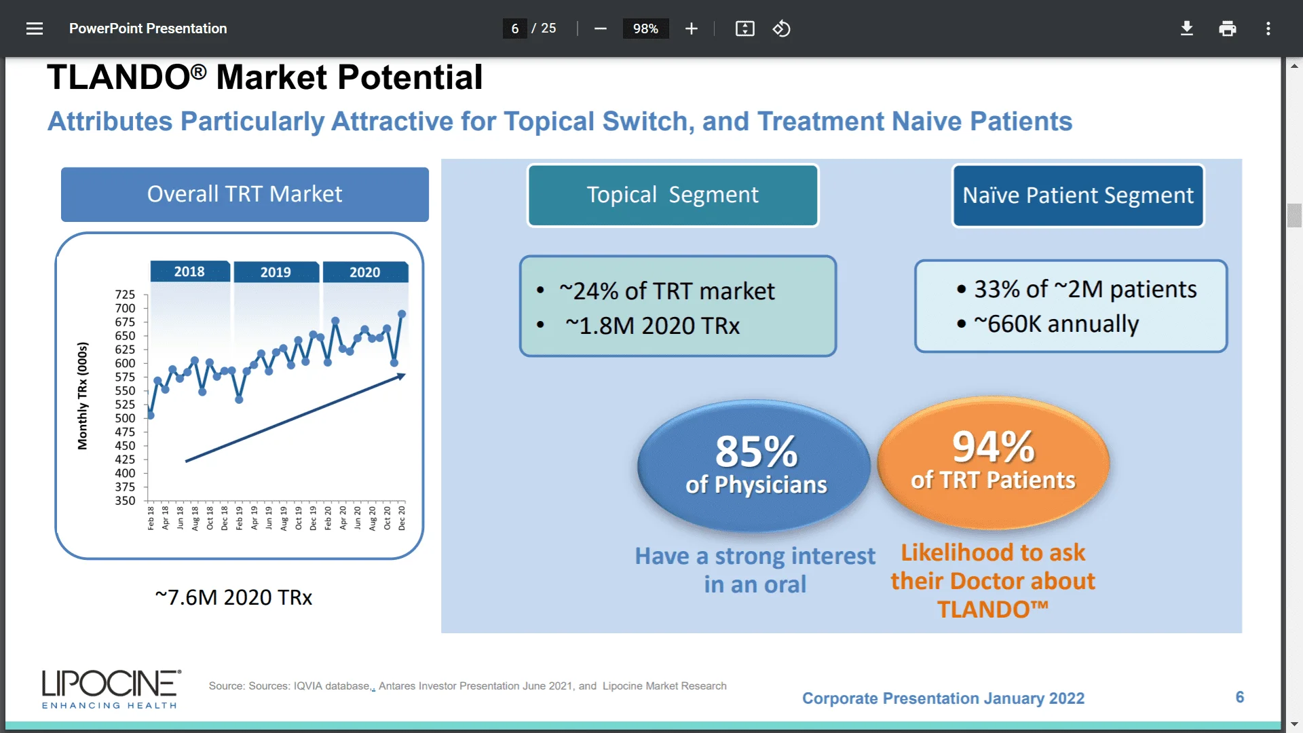1303x733 pixels.
Task: Zoom in with the plus icon
Action: pos(691,29)
